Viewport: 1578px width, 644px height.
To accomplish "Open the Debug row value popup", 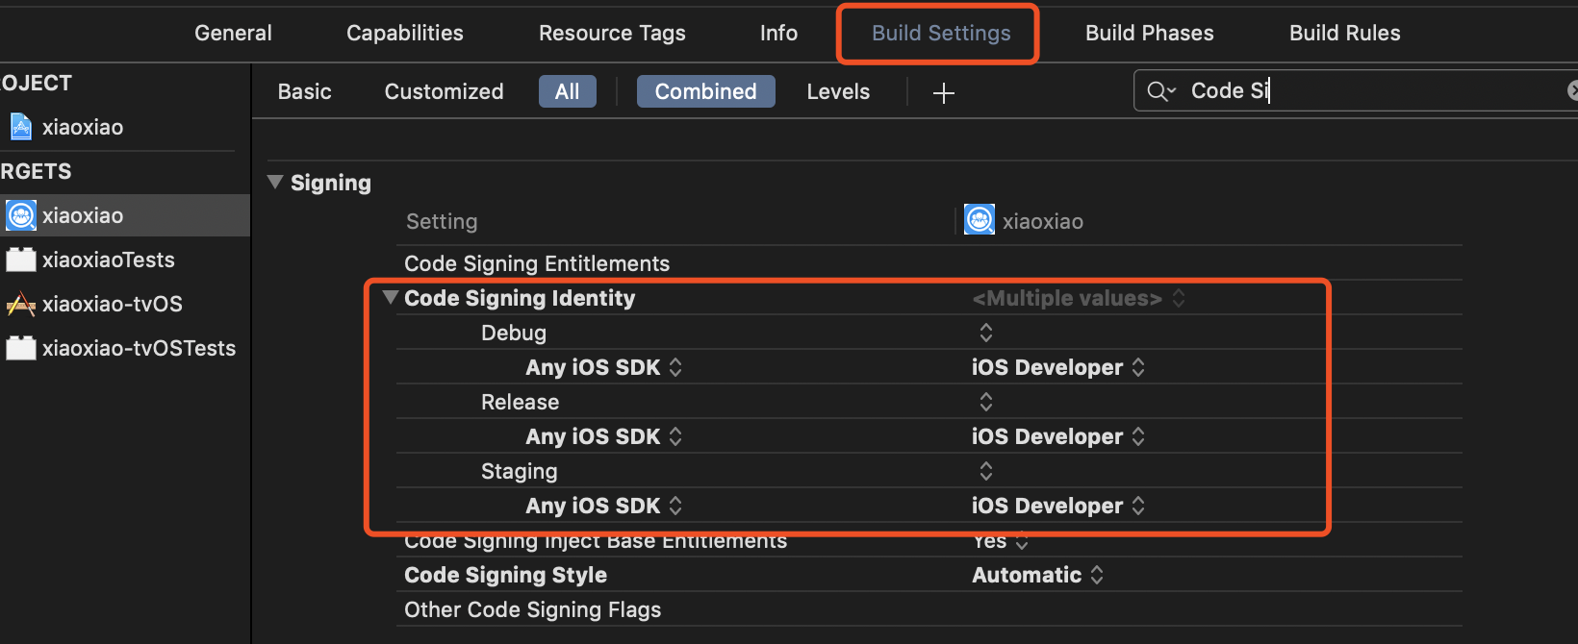I will (x=986, y=333).
